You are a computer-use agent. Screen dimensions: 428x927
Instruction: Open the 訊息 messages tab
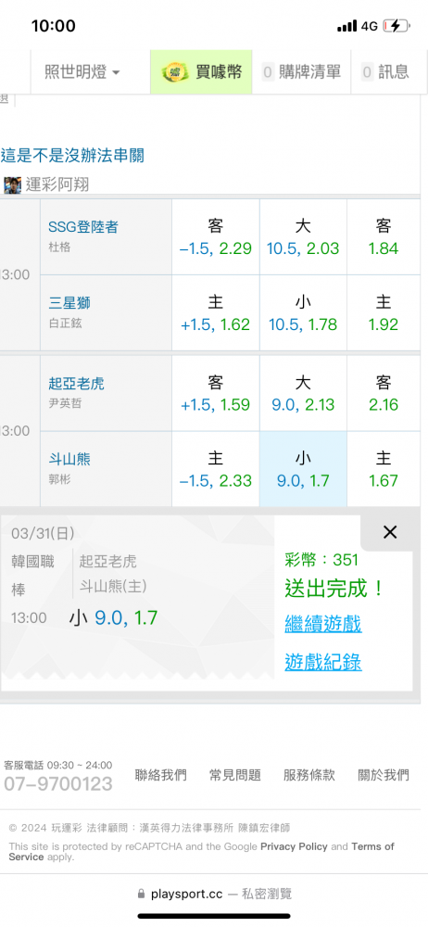[x=386, y=72]
